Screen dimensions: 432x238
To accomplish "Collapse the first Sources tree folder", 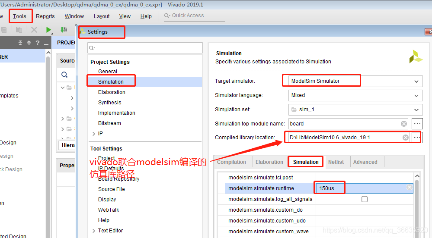I will tap(63, 88).
